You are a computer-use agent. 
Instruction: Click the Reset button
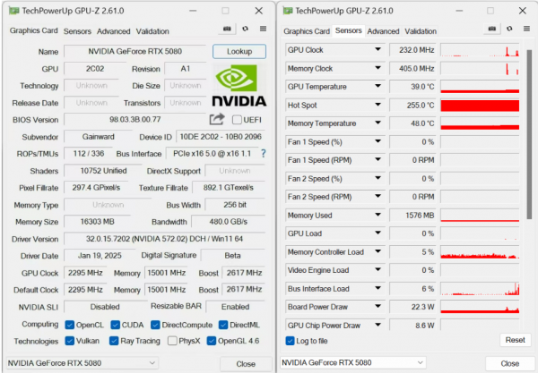[x=515, y=340]
